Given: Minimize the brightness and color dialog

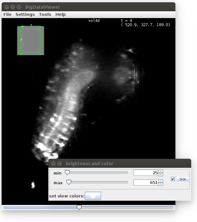Looking at the screenshot, I should [x=60, y=164].
